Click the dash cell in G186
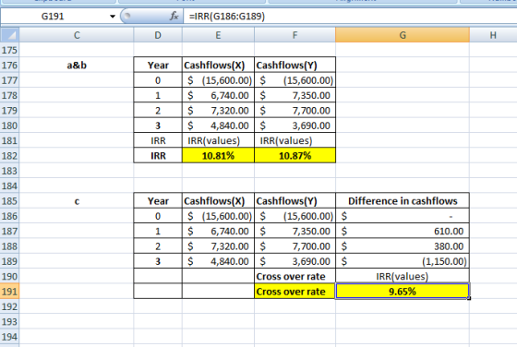This screenshot has width=517, height=347. 403,216
